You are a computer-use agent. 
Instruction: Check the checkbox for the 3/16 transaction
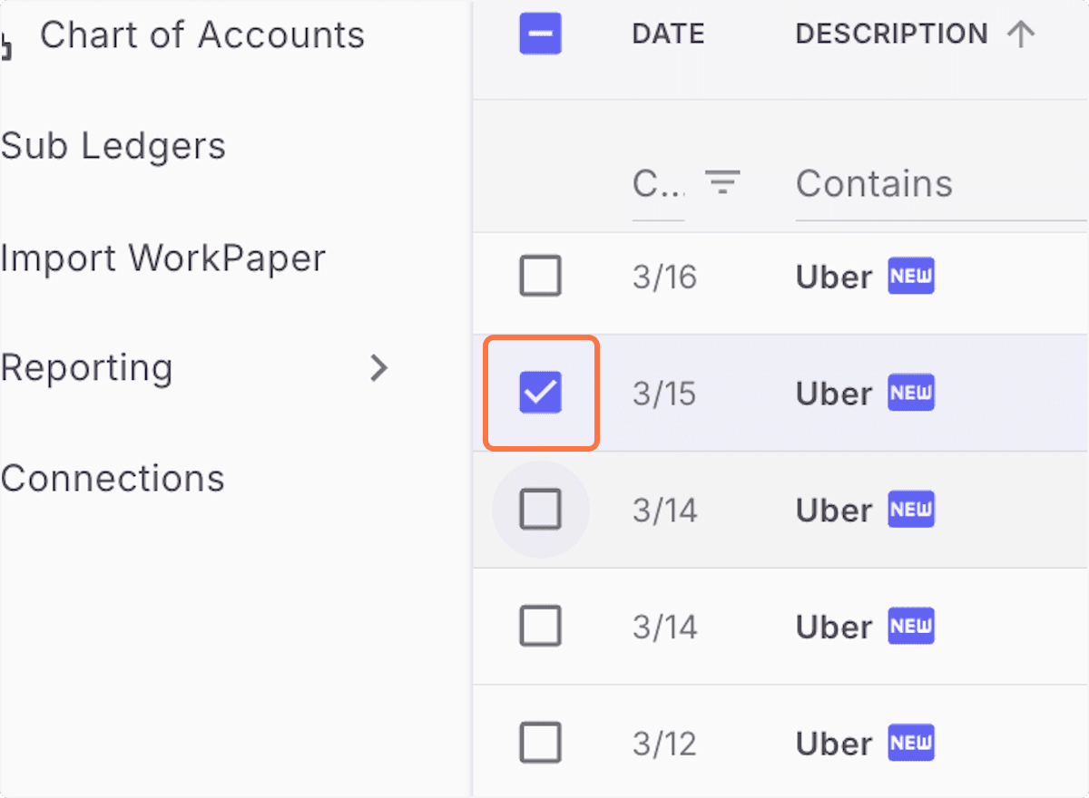click(540, 276)
